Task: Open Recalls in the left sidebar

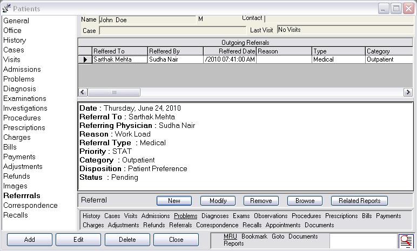Action: click(x=16, y=215)
